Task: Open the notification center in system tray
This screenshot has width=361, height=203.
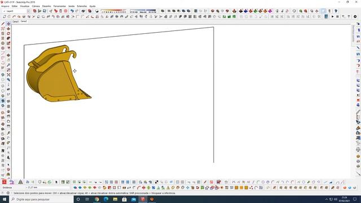Action: pos(355,199)
